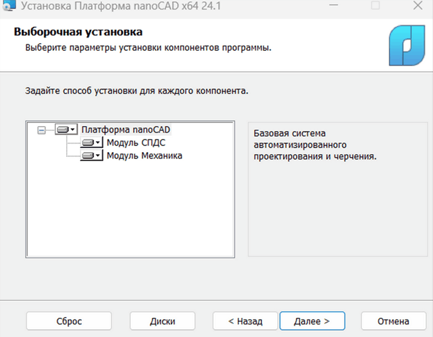Image resolution: width=433 pixels, height=337 pixels.
Task: Click the component description panel text
Action: tap(315, 144)
